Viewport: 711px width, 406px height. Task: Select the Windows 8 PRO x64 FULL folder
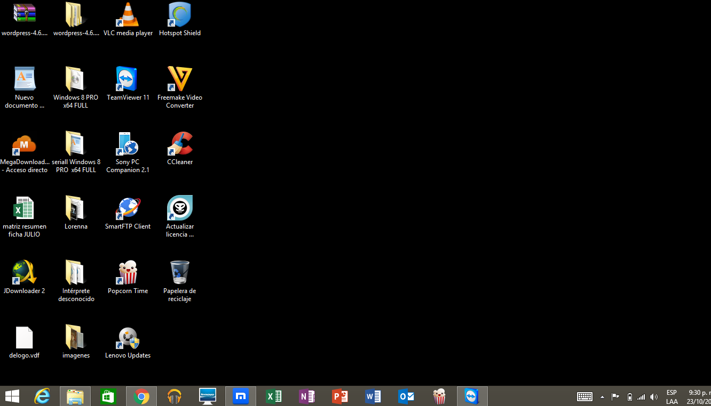(76, 79)
